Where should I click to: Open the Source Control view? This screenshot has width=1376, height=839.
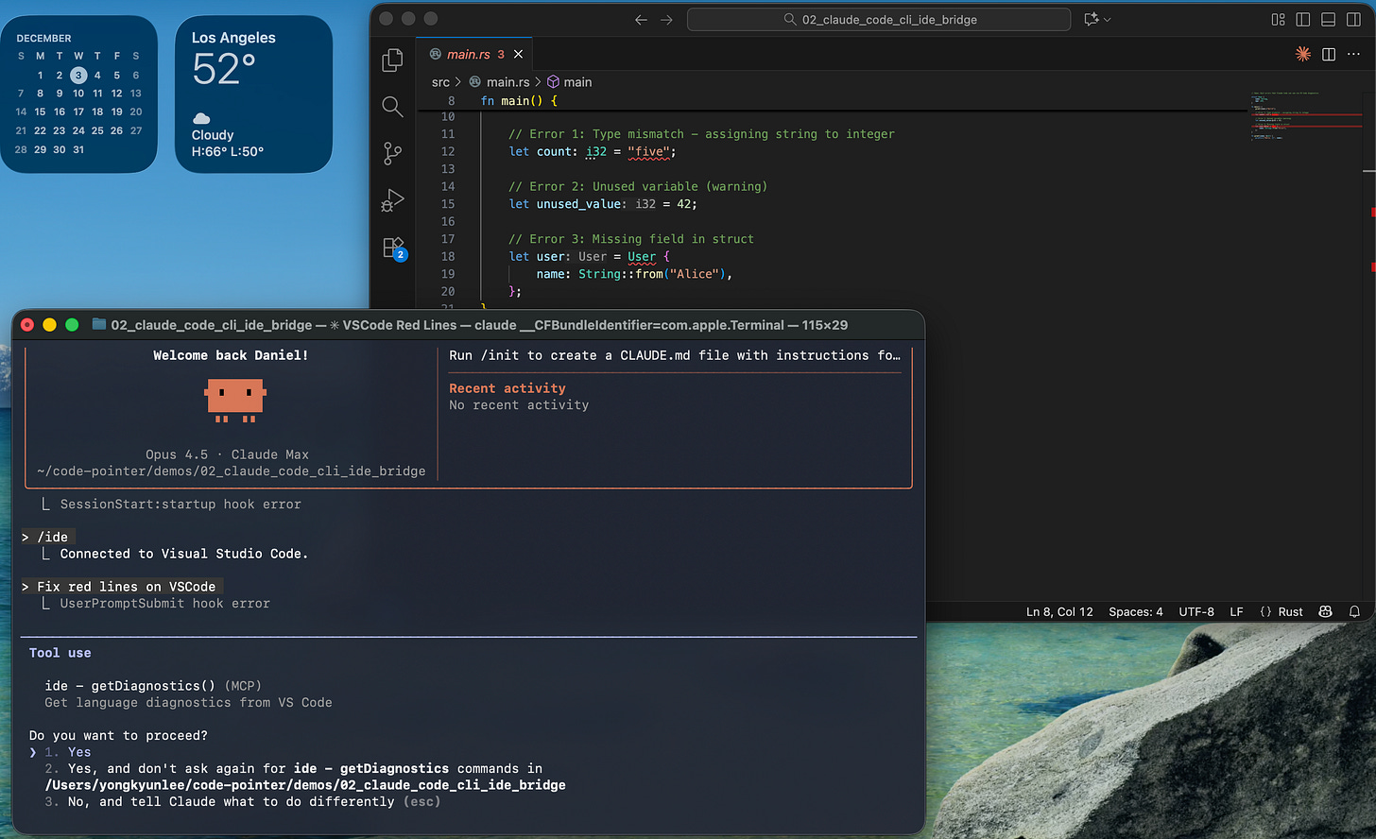392,153
